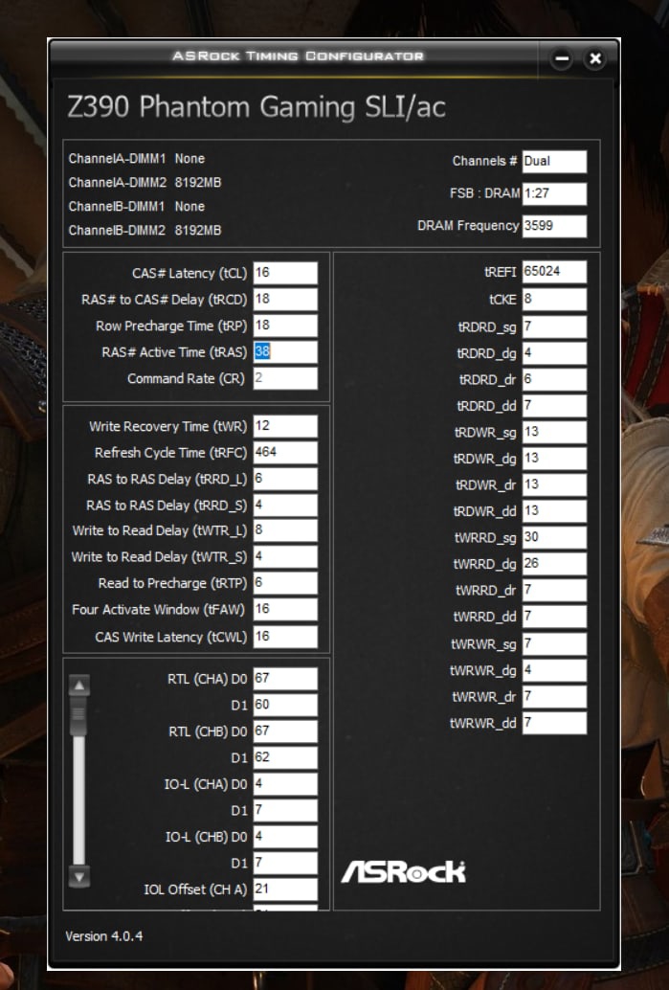The width and height of the screenshot is (669, 990).
Task: Click the DRAM Frequency field
Action: [x=554, y=226]
